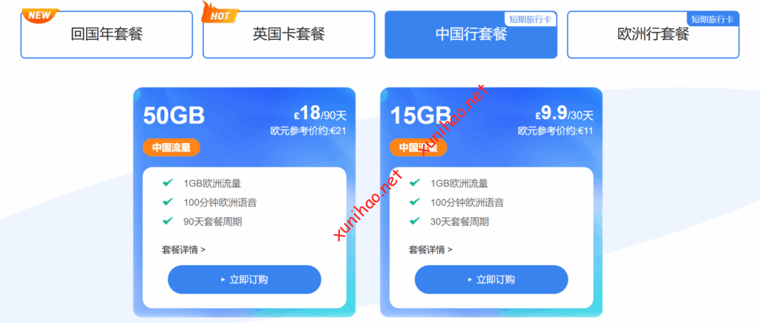Select the 欧洲行套餐 tab
This screenshot has height=323, width=760.
point(653,35)
